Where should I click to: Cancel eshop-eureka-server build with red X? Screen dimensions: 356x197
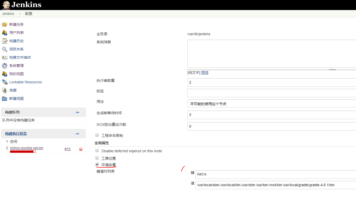pos(81,149)
